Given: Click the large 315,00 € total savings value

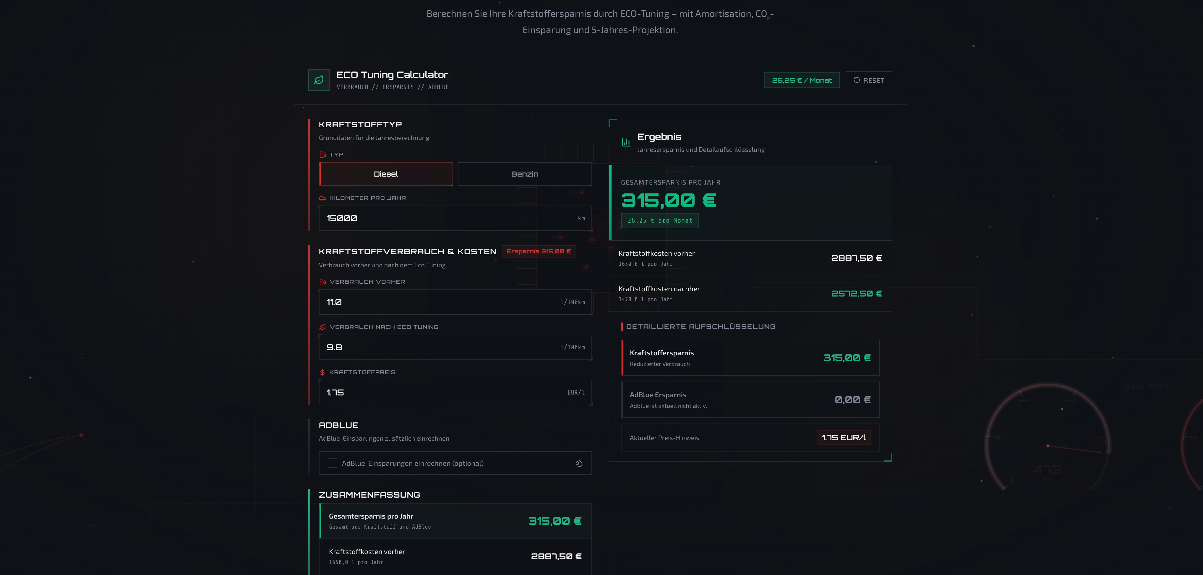Looking at the screenshot, I should tap(668, 200).
